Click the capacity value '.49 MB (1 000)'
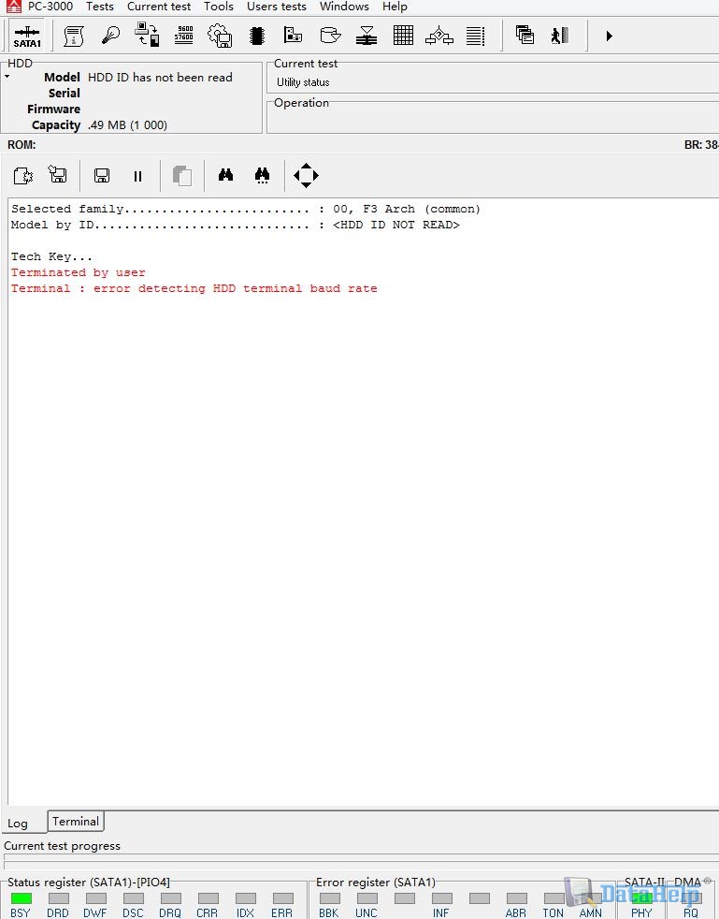The image size is (719, 919). [127, 124]
